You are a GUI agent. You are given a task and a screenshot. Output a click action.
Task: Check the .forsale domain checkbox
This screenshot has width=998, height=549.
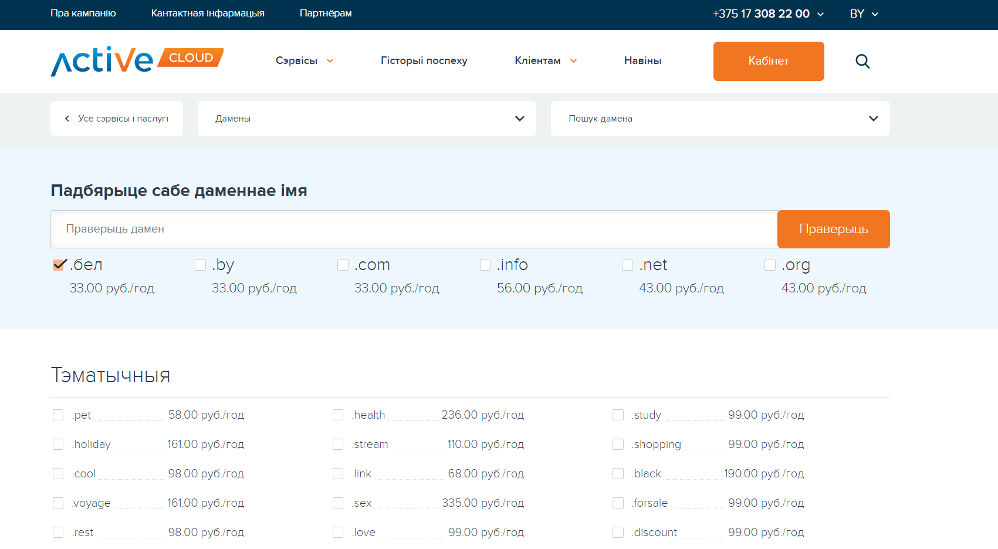tap(618, 503)
